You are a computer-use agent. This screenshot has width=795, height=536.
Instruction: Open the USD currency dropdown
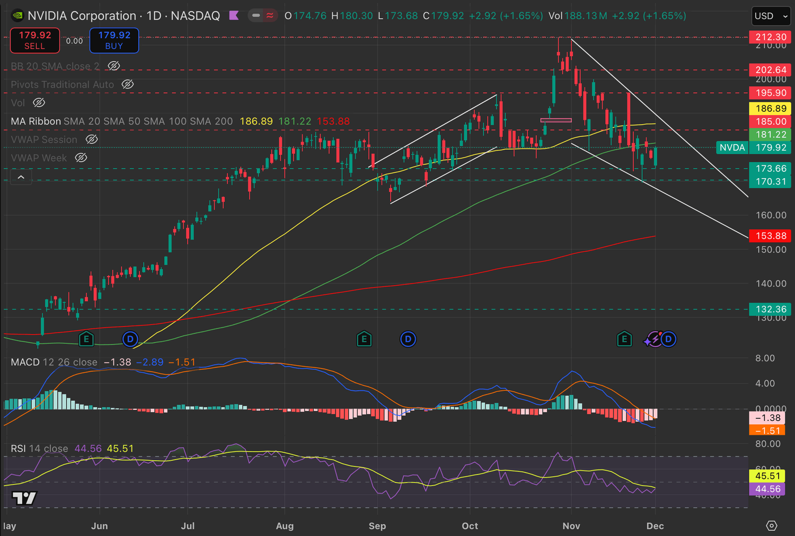[771, 16]
